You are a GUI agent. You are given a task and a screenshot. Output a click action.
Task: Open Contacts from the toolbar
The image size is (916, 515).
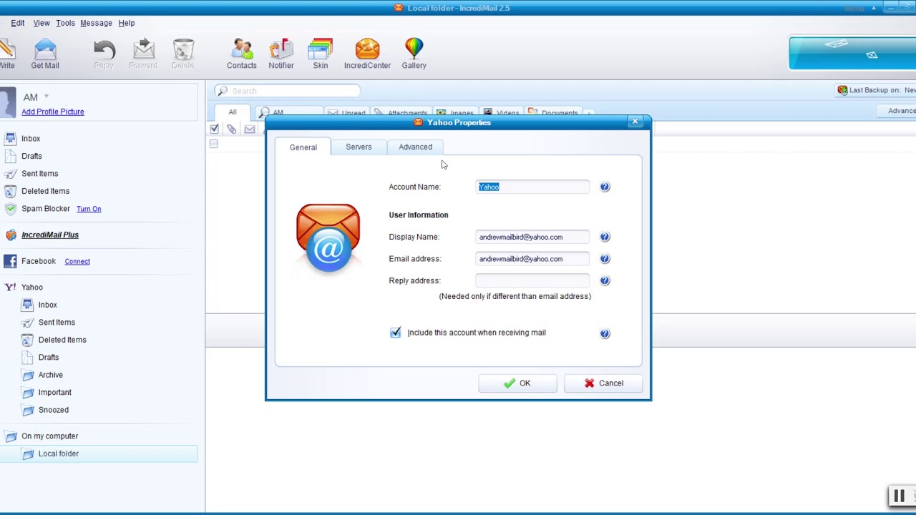242,54
